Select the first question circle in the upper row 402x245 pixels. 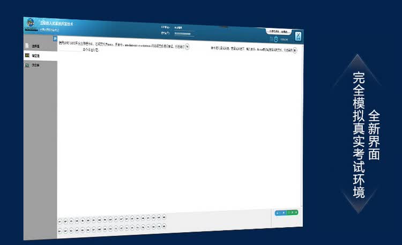[x=60, y=221]
